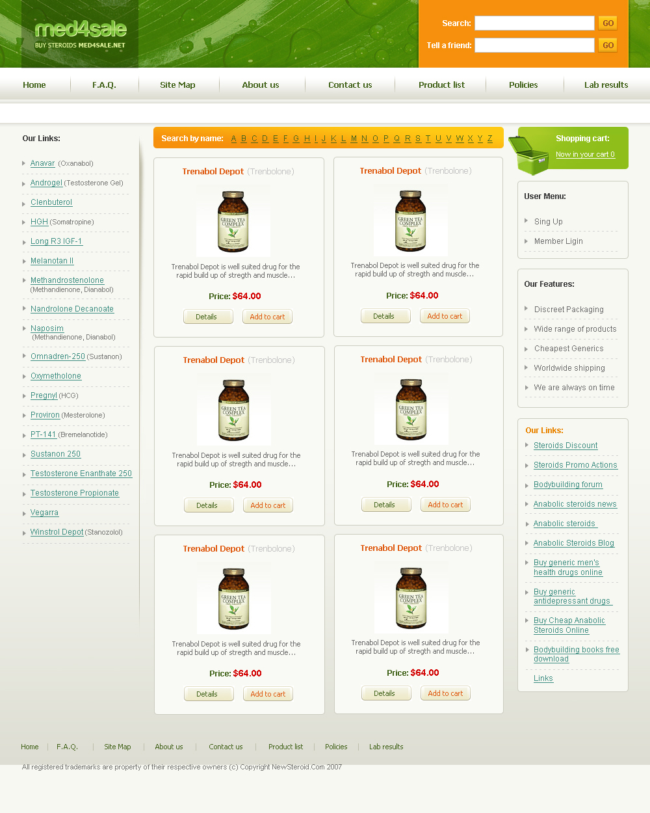
Task: Open the Anabolic Steroids Blog link
Action: 574,543
